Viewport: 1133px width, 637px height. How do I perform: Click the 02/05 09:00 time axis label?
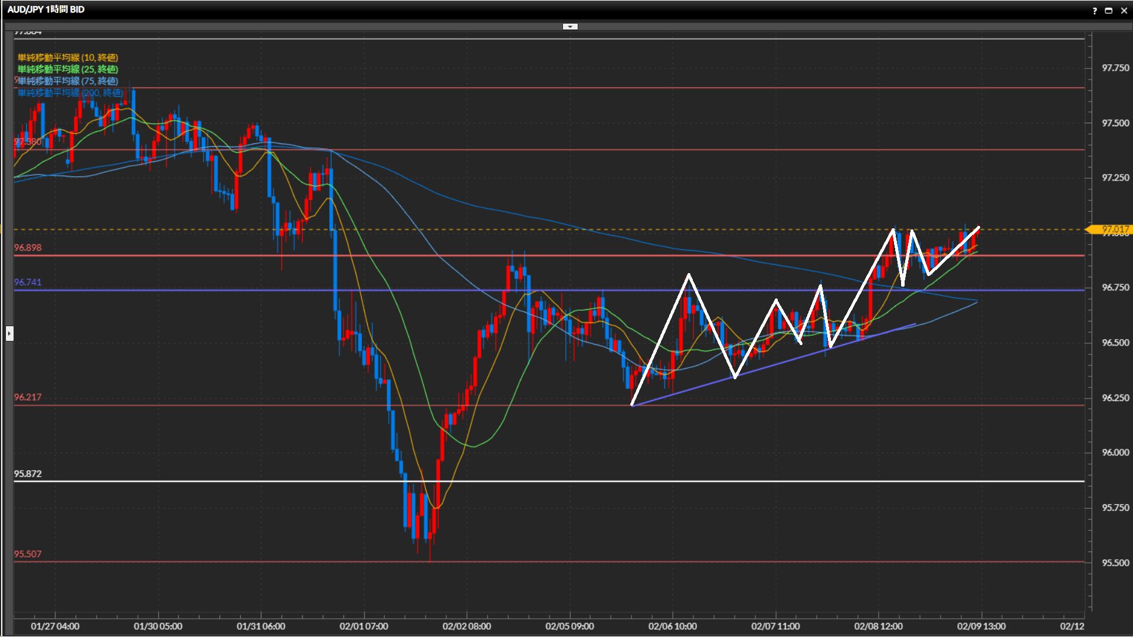point(569,626)
